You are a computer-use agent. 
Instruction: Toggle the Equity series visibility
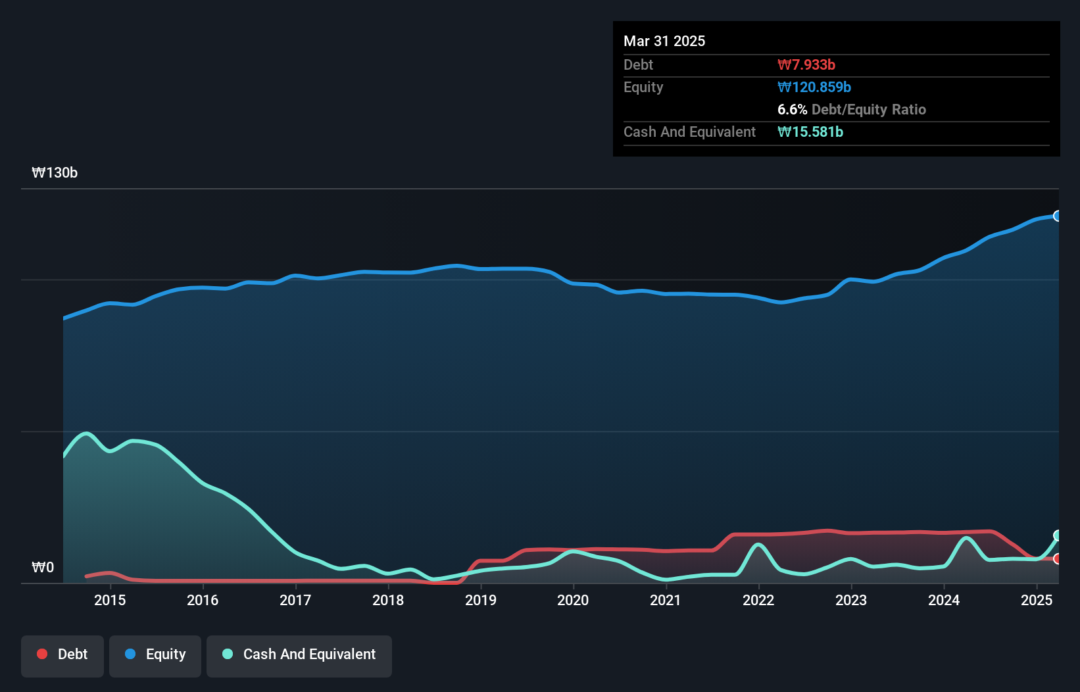tap(155, 655)
